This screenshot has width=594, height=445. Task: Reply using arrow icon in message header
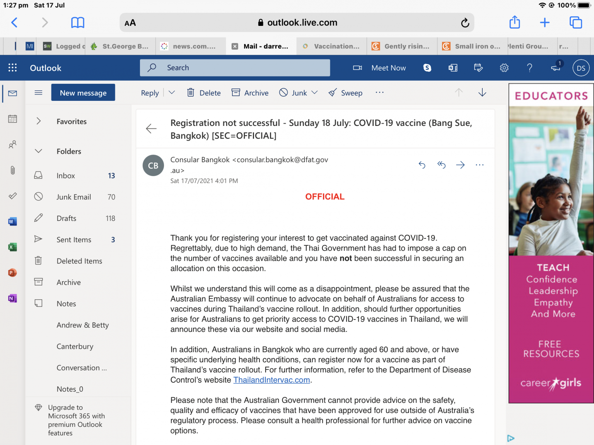pos(422,165)
